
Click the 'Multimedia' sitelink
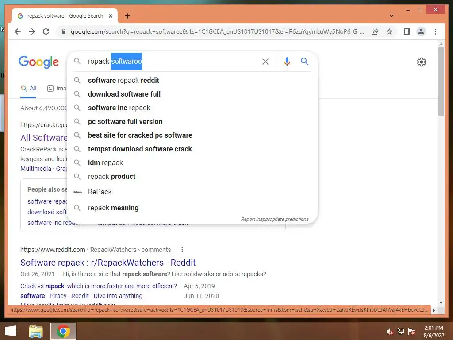click(x=35, y=169)
